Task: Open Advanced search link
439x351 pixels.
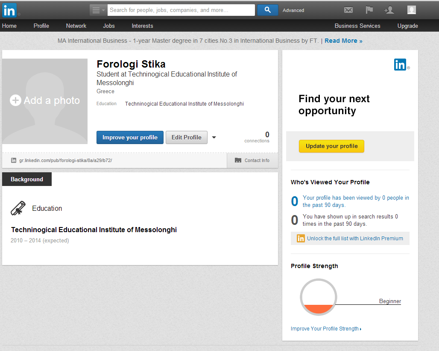Action: pyautogui.click(x=293, y=10)
